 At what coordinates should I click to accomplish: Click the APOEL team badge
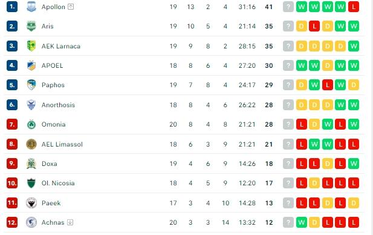coord(31,65)
